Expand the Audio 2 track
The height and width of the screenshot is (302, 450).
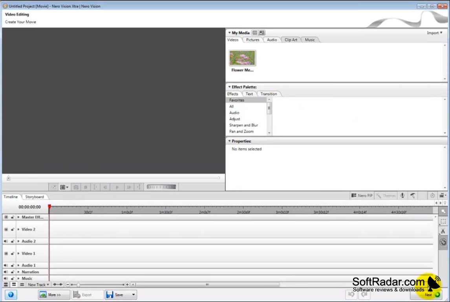point(18,241)
